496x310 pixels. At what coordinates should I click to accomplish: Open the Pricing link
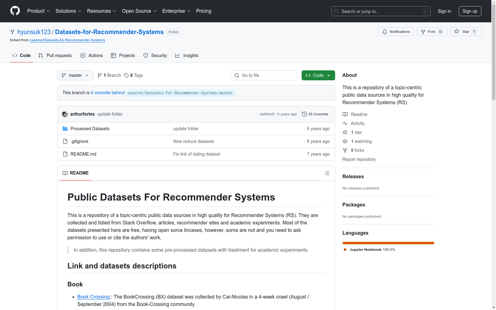tap(204, 11)
